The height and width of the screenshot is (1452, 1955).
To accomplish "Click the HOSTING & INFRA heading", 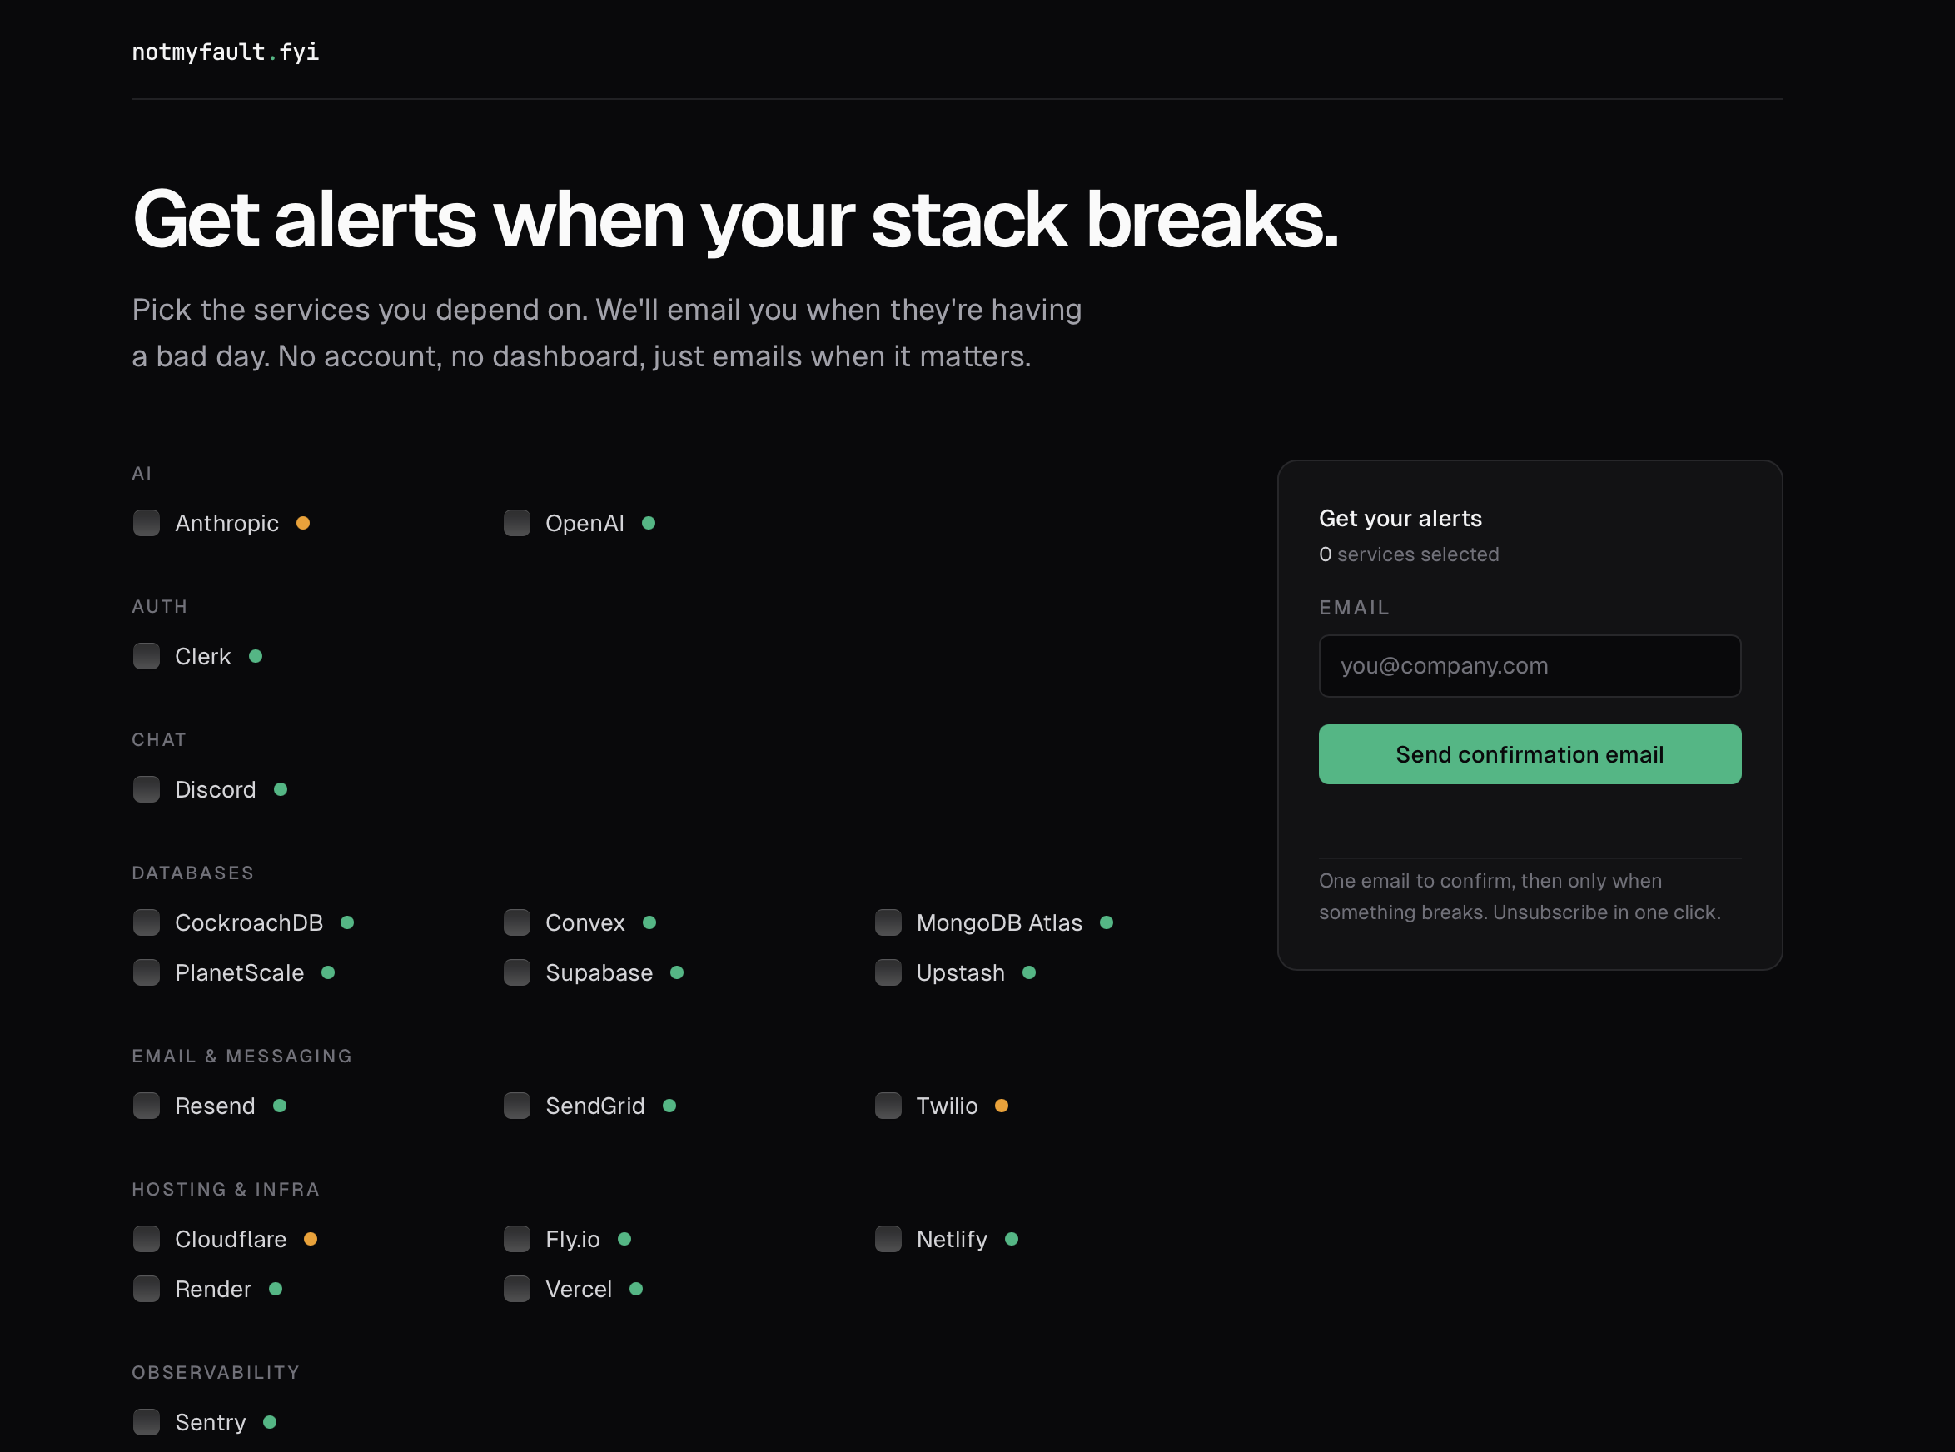I will 226,1189.
